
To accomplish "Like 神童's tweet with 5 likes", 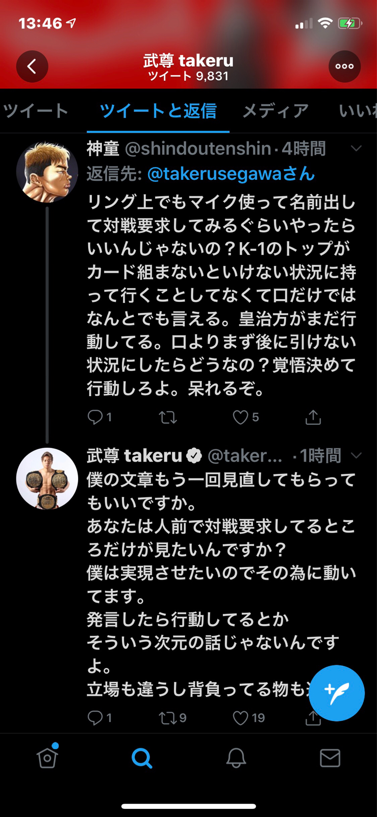I will [240, 417].
